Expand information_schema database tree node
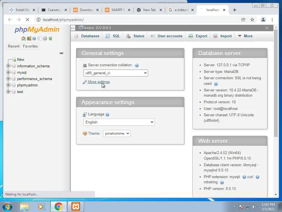The image size is (282, 212). [x=8, y=66]
